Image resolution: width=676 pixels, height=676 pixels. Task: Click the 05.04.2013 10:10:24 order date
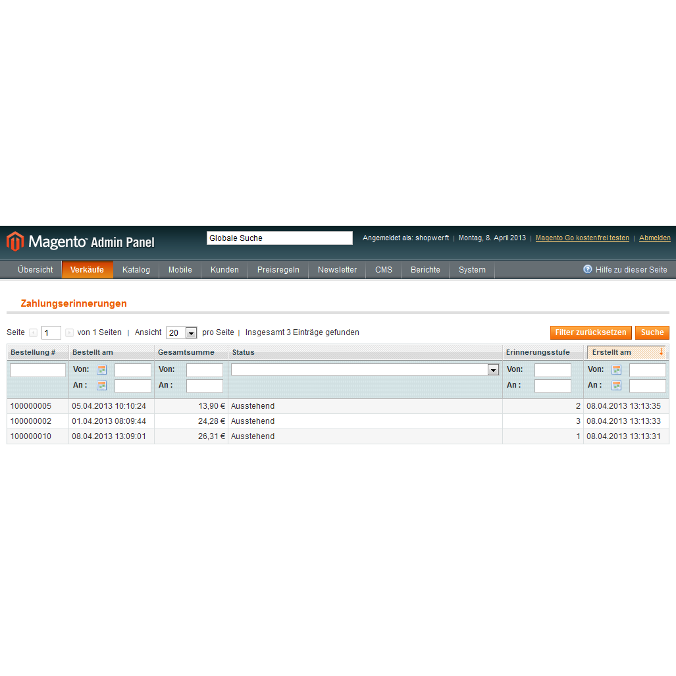pyautogui.click(x=109, y=406)
